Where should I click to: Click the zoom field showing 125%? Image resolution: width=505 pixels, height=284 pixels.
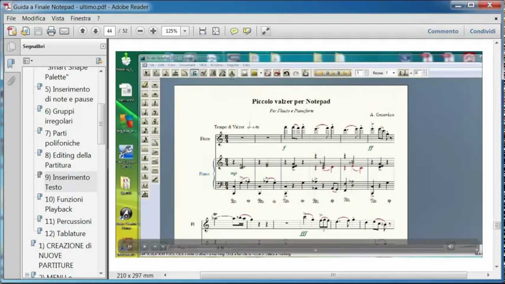pos(172,31)
